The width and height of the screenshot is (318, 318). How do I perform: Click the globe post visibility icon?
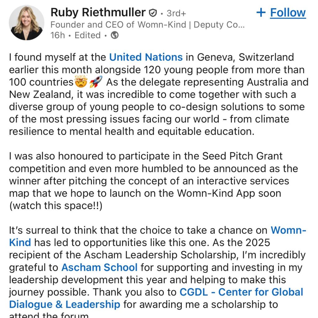pos(115,35)
